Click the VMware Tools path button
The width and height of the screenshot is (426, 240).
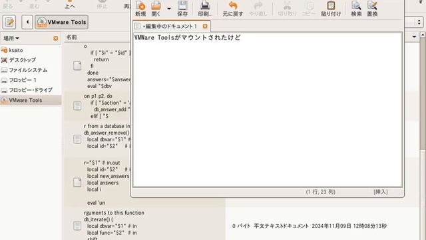pos(62,22)
